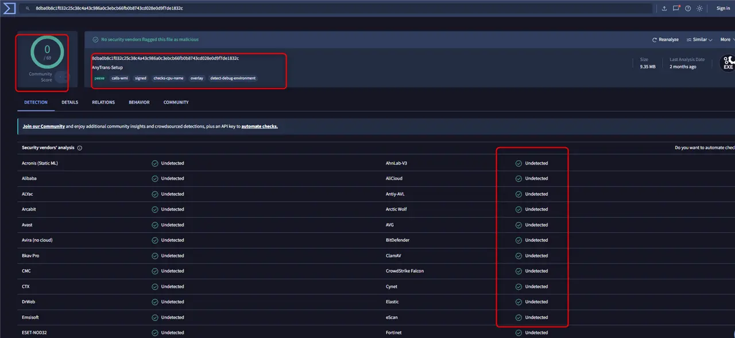Open the help question mark icon
This screenshot has height=338, width=735.
(688, 9)
